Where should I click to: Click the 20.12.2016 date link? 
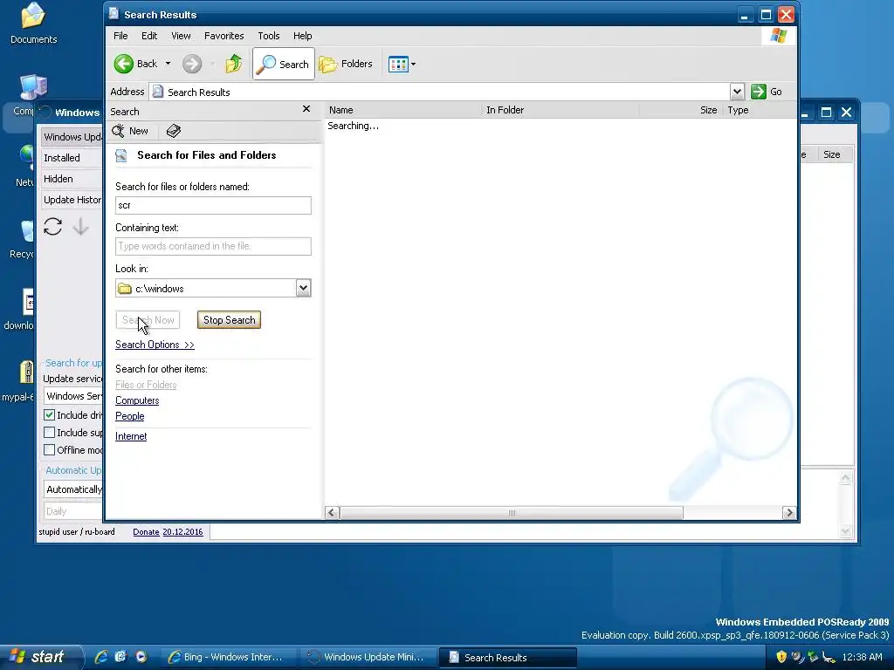tap(182, 531)
